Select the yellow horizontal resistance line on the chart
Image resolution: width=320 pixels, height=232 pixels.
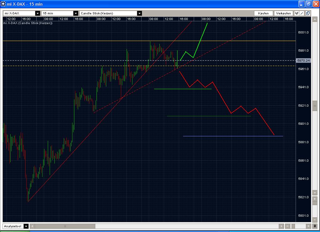[125, 41]
